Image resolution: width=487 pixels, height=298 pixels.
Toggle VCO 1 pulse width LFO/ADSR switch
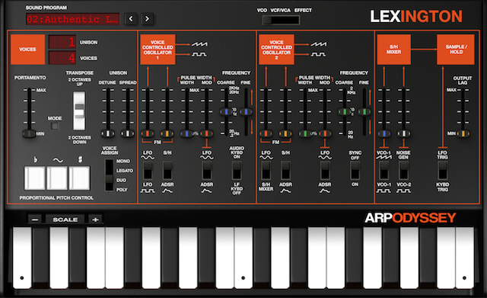click(x=207, y=171)
